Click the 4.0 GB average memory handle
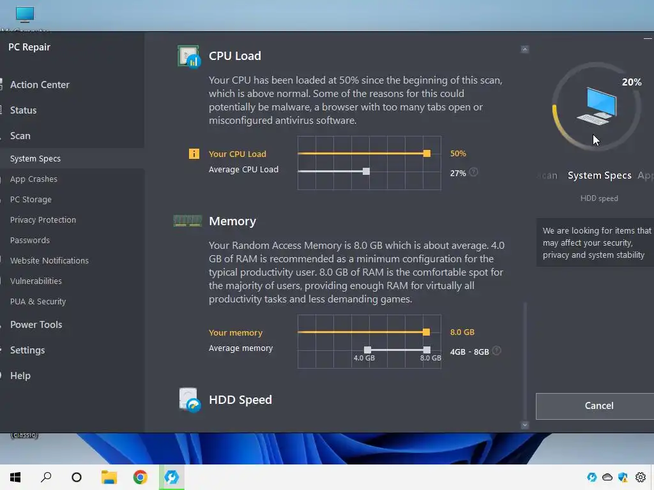 367,350
